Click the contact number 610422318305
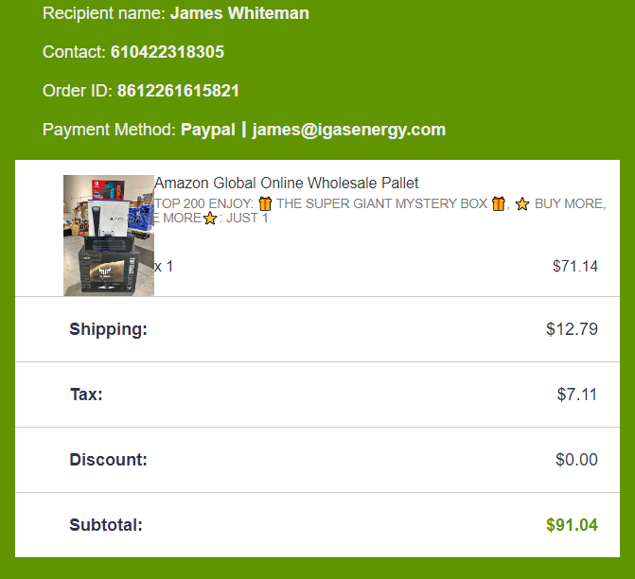Image resolution: width=635 pixels, height=579 pixels. (168, 52)
